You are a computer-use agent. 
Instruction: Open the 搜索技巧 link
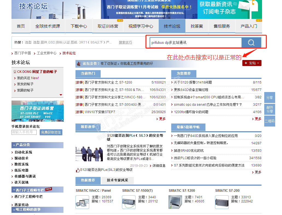tap(125, 42)
